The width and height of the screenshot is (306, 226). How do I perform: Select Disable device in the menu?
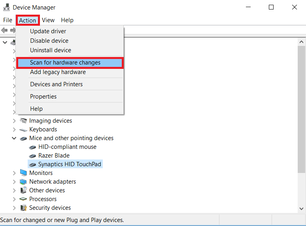pyautogui.click(x=70, y=41)
